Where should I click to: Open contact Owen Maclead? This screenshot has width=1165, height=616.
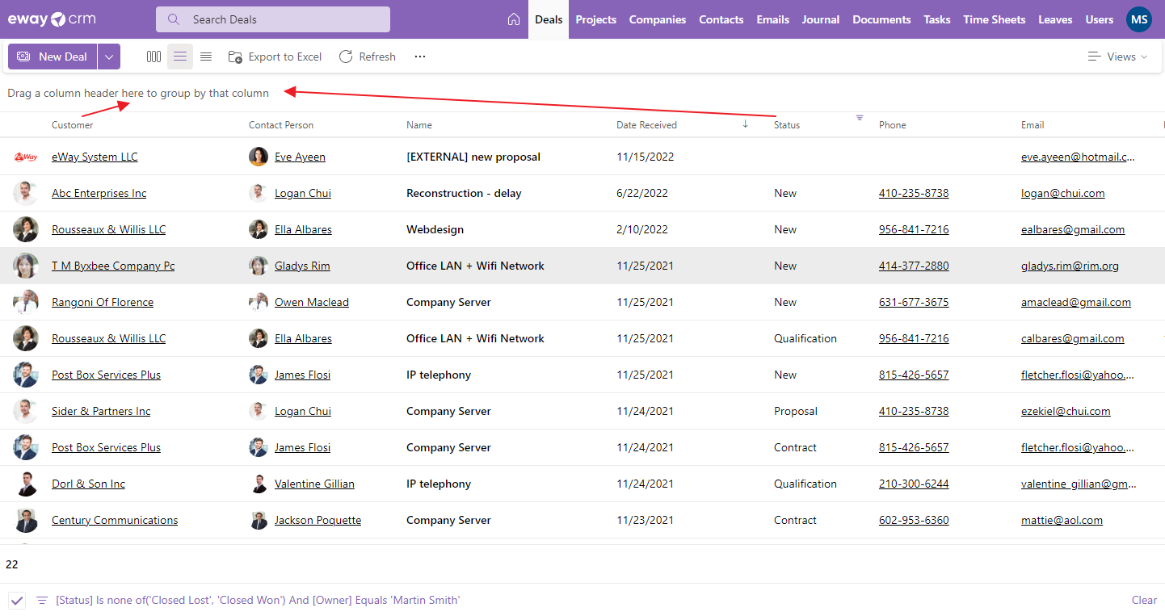[312, 302]
